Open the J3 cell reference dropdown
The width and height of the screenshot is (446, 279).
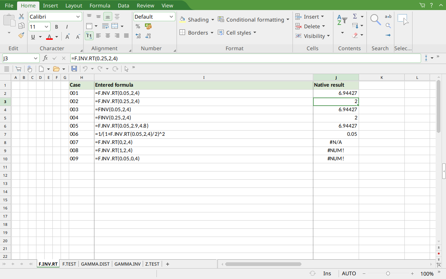(36, 58)
